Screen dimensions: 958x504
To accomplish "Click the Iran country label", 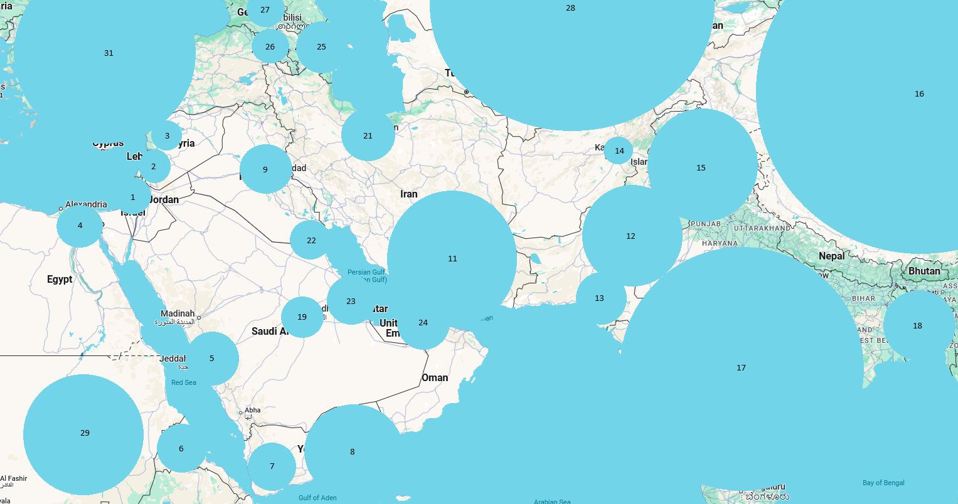I will (x=409, y=194).
